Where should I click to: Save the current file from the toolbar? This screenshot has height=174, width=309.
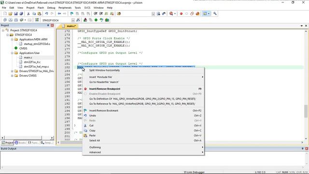coord(16,14)
